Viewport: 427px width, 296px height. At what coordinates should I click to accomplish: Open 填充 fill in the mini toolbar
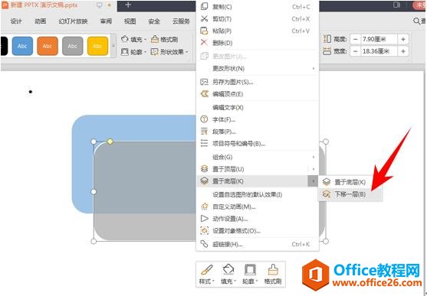pyautogui.click(x=228, y=274)
